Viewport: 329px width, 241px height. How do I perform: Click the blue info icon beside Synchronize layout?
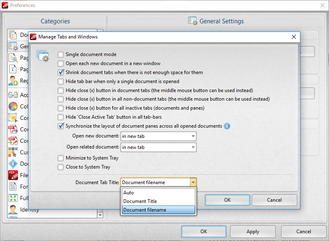(x=227, y=126)
